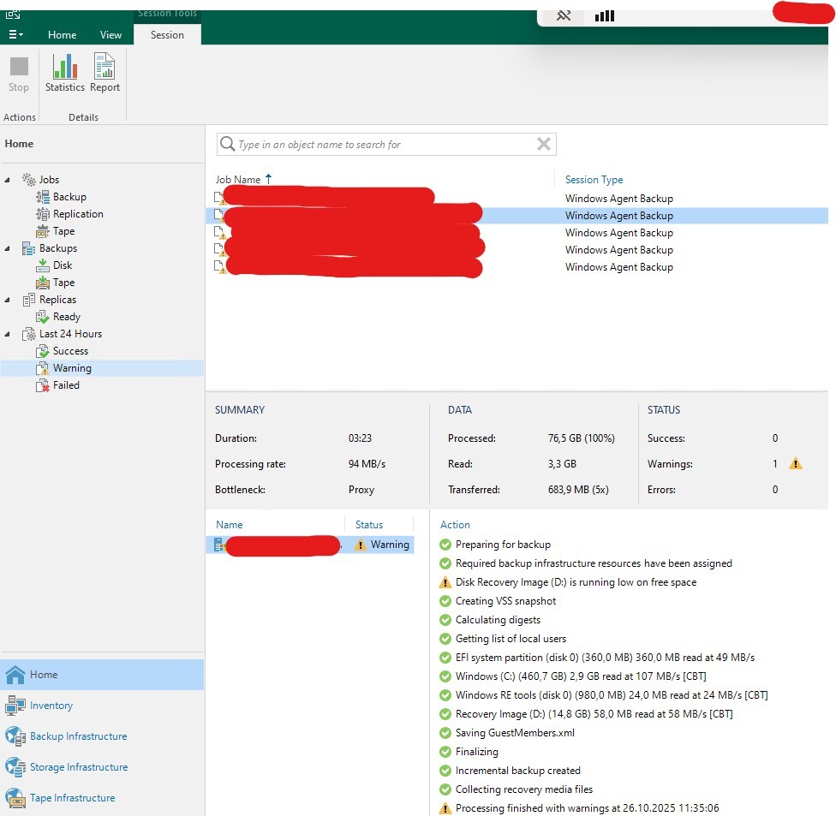The image size is (836, 816).
Task: Collapse the Jobs tree node
Action: pos(8,180)
